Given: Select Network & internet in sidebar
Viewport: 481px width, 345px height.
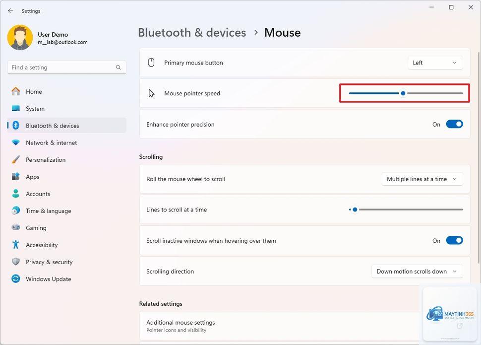Looking at the screenshot, I should coord(66,142).
